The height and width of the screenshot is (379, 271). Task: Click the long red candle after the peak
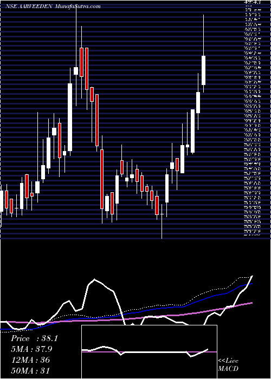(x=102, y=179)
